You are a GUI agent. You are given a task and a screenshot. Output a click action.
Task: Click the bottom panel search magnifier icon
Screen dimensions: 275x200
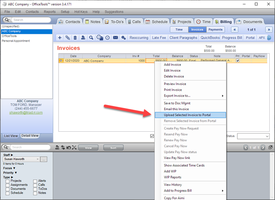[6, 147]
